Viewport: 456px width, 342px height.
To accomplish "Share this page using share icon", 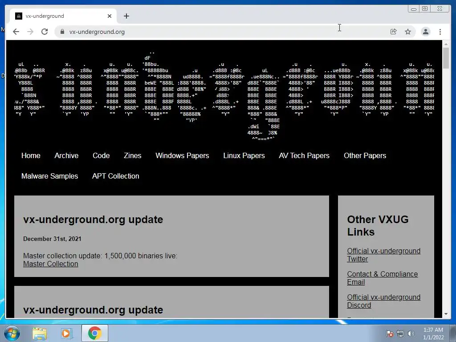I will click(x=394, y=32).
